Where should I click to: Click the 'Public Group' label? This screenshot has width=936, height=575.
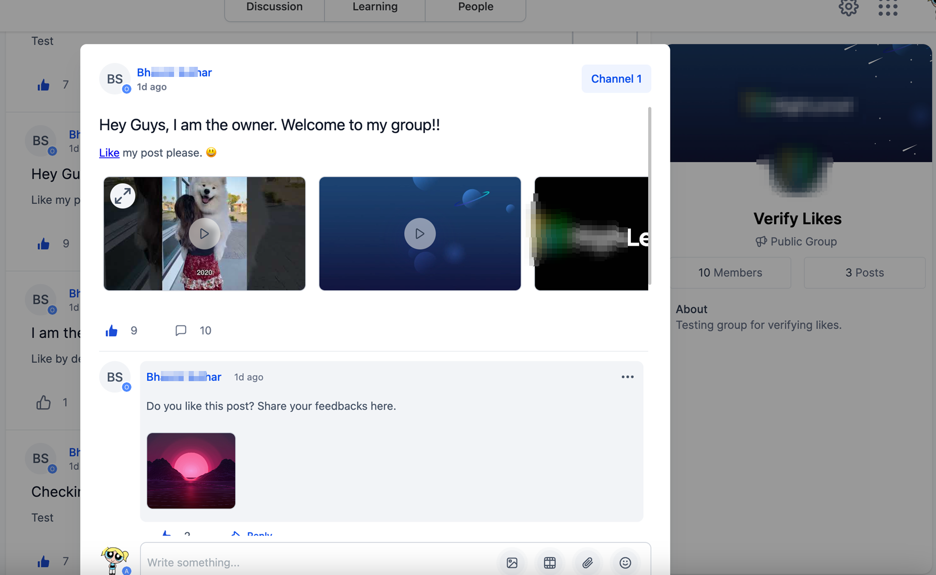pyautogui.click(x=803, y=242)
